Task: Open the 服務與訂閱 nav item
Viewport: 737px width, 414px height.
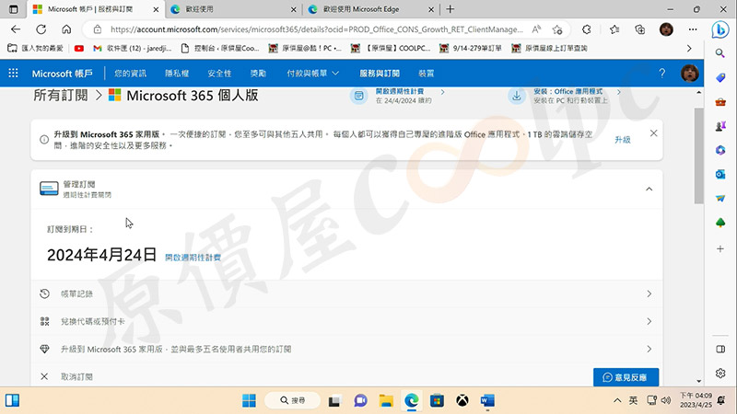Action: click(380, 74)
